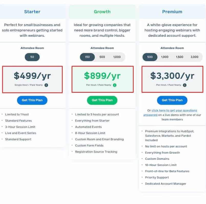Image resolution: width=206 pixels, height=204 pixels.
Task: Choose 1,000 attendees in the Growth plan
Action: pos(117,57)
